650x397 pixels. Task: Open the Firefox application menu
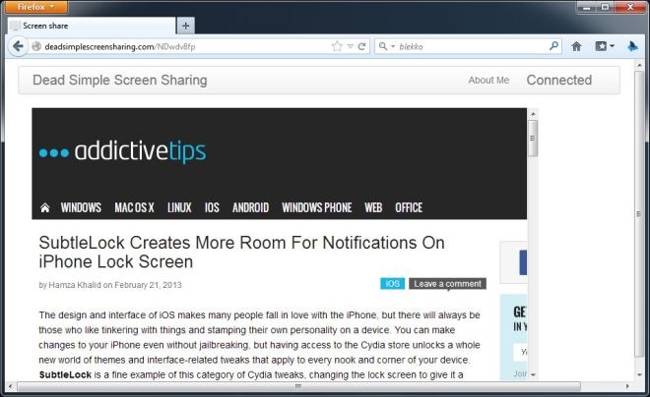[36, 7]
